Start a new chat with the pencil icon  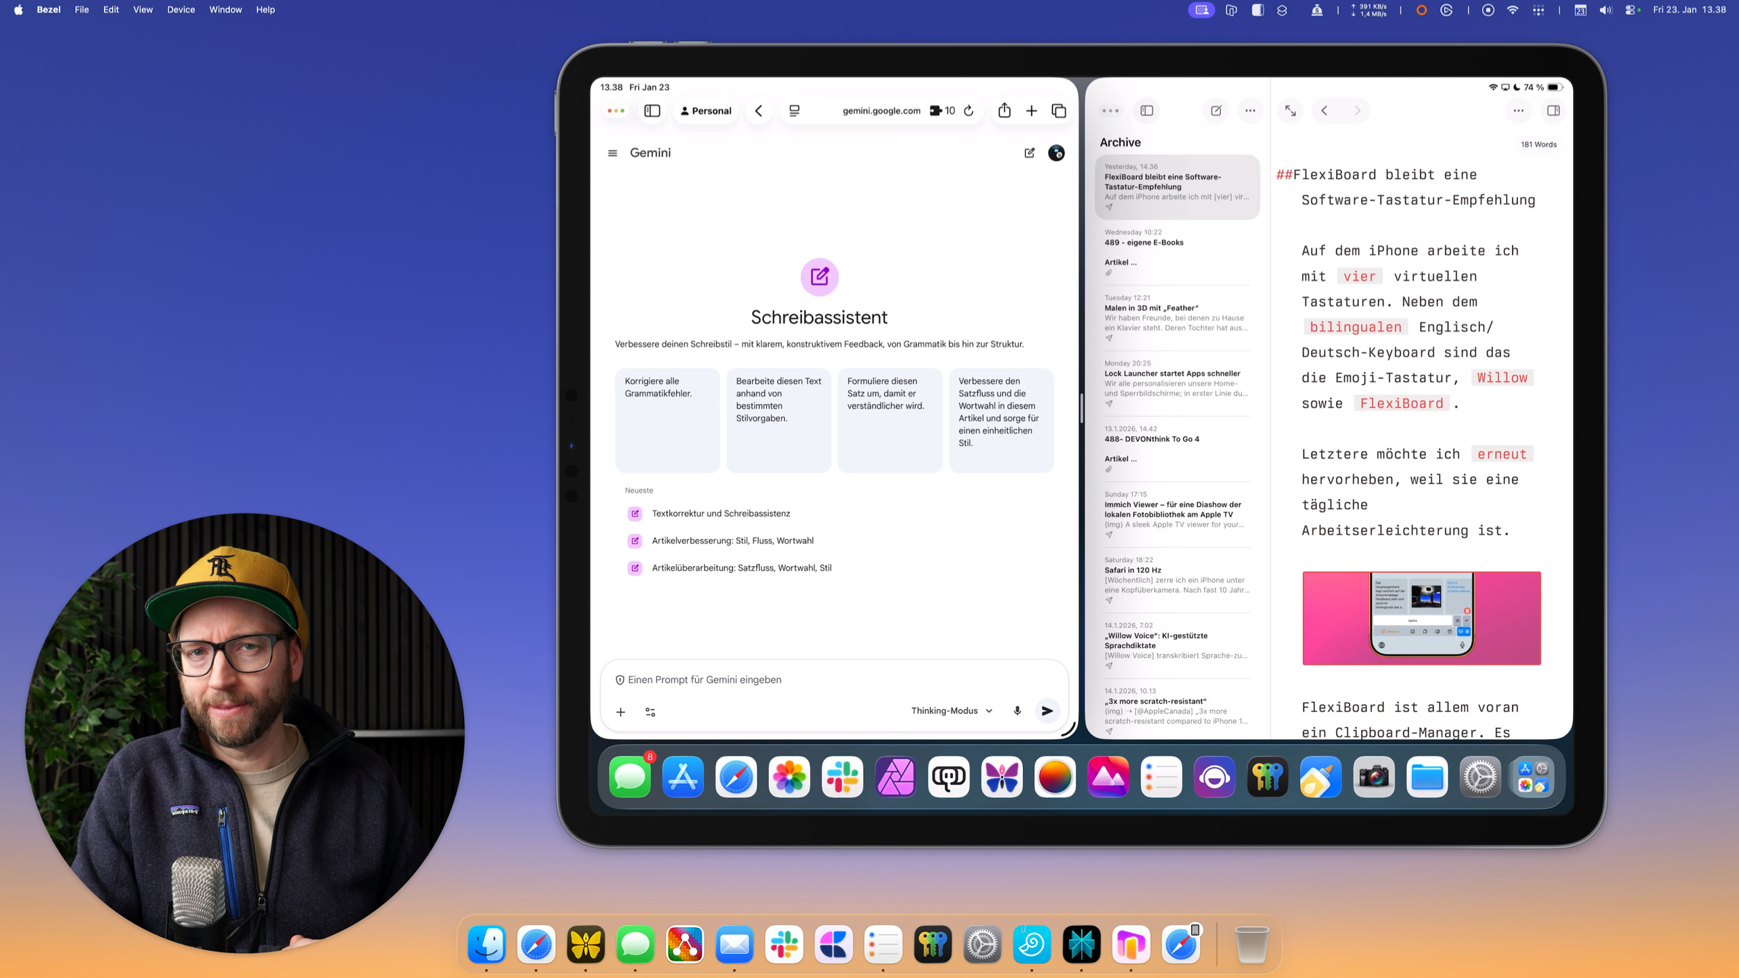(x=1029, y=153)
